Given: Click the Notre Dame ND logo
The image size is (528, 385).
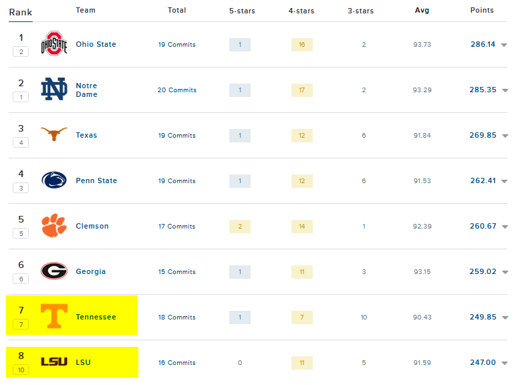Looking at the screenshot, I should [x=54, y=90].
